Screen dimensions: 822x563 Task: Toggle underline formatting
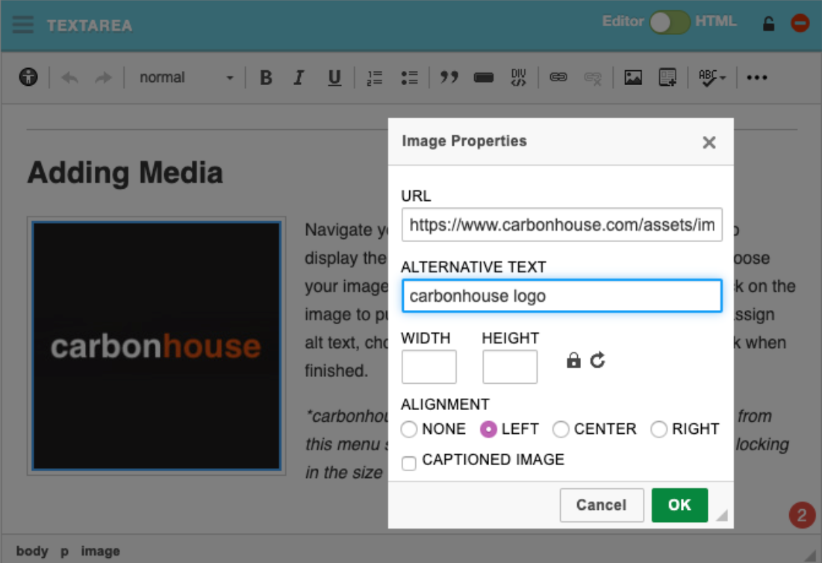(334, 78)
